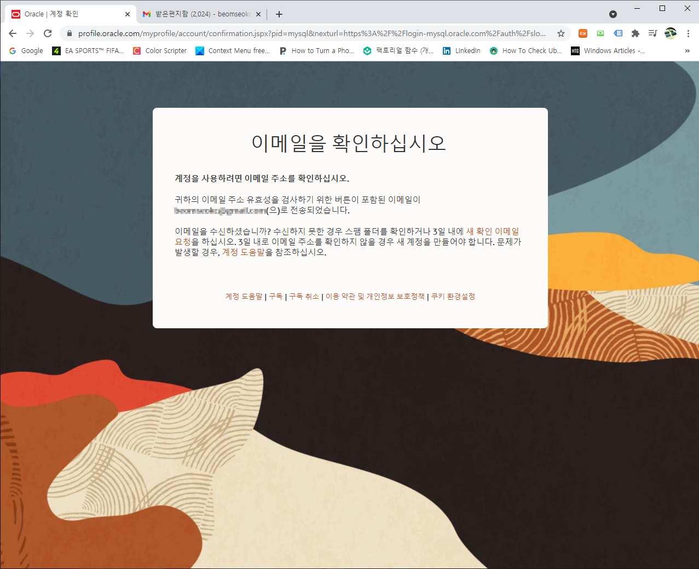Viewport: 699px width, 569px height.
Task: Minimize the Chrome window
Action: (637, 8)
